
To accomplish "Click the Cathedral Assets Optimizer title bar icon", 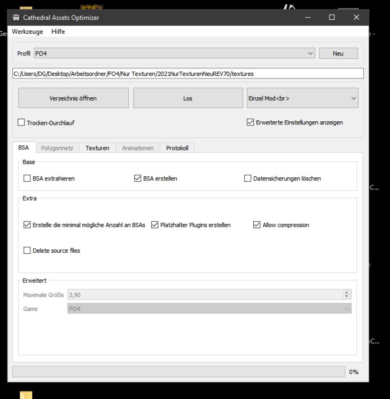I will 16,18.
